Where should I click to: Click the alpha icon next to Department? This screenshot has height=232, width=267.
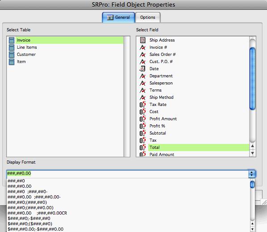coord(142,76)
